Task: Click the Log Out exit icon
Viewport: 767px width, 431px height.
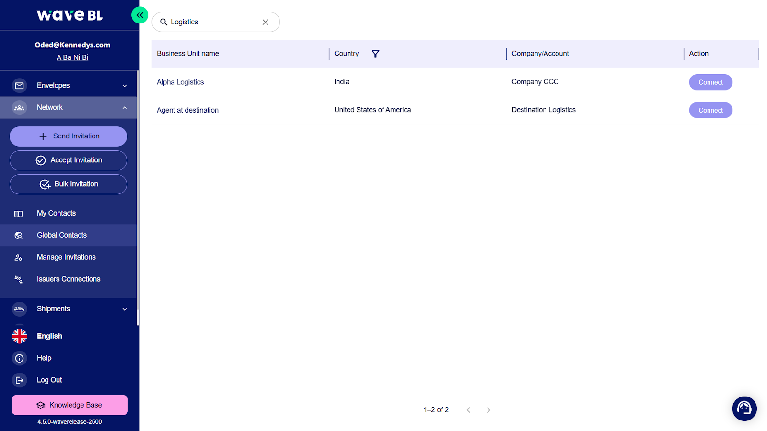Action: coord(20,380)
